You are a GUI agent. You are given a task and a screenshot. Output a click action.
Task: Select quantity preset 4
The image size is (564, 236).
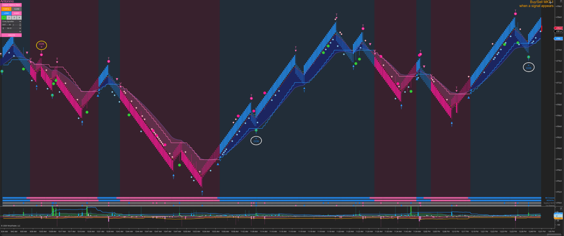point(19,18)
